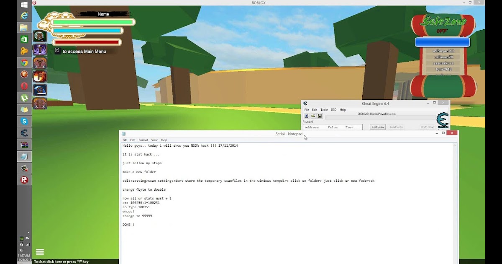Screen dimensions: 502x264
Task: Activate the H skill icon in game
Action: pos(40,104)
